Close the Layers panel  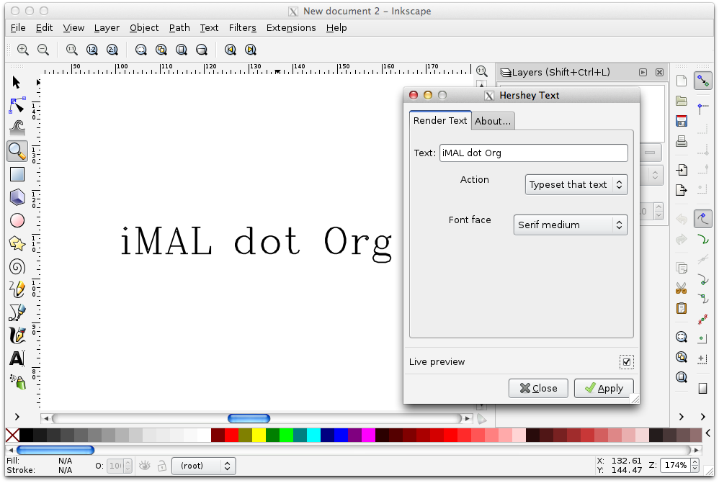click(x=659, y=73)
